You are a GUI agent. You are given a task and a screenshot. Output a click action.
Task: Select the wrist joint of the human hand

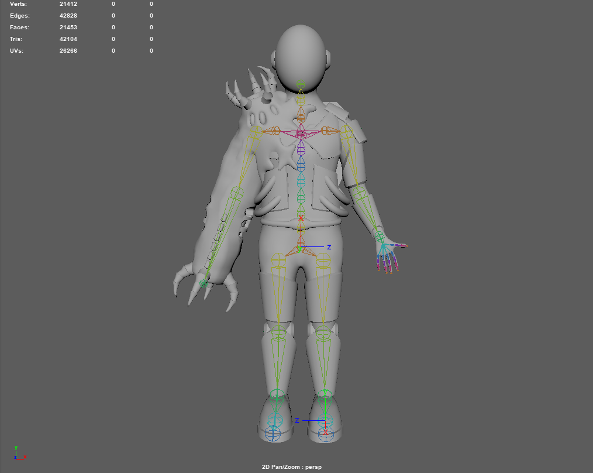tap(379, 236)
